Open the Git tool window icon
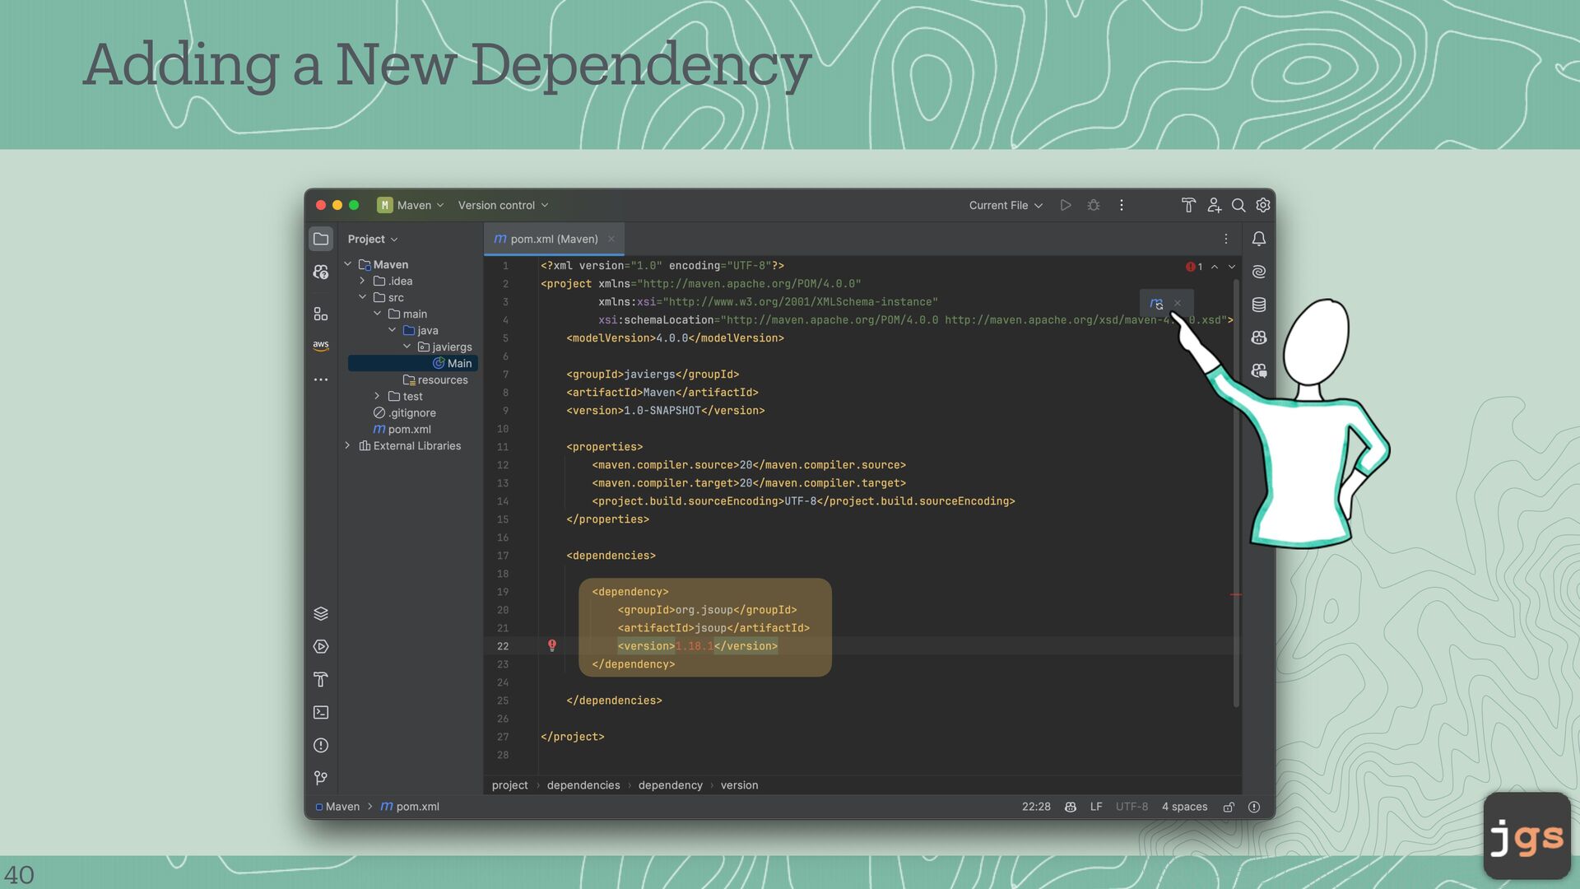 (321, 779)
